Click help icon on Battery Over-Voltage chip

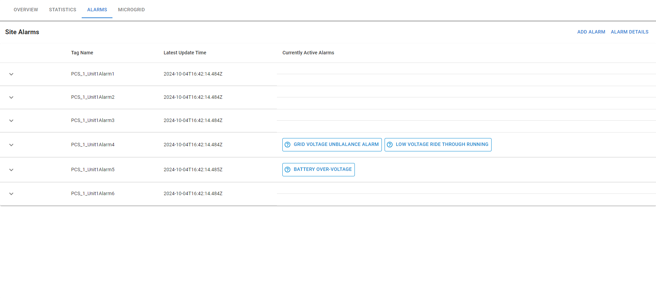point(287,170)
